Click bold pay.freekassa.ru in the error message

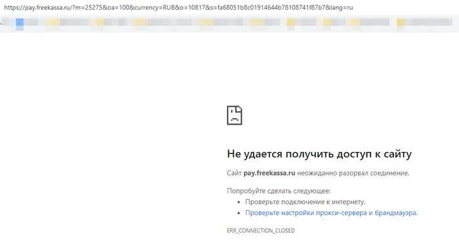tap(269, 173)
